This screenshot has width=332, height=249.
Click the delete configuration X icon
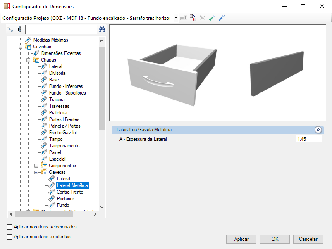coord(203,18)
